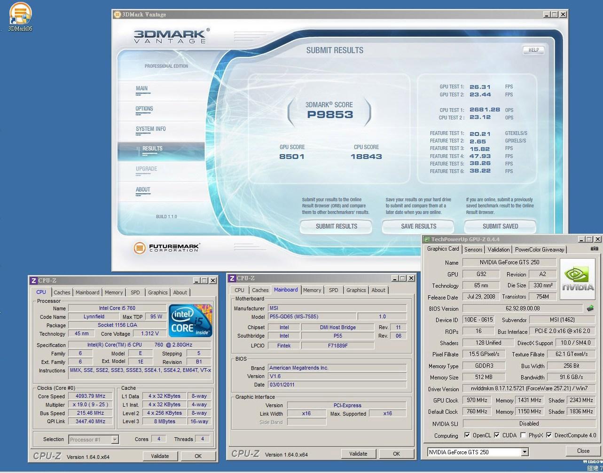Screen dimensions: 603x473
Task: Open the 3DMark06 desktop shortcut
Action: (x=20, y=16)
